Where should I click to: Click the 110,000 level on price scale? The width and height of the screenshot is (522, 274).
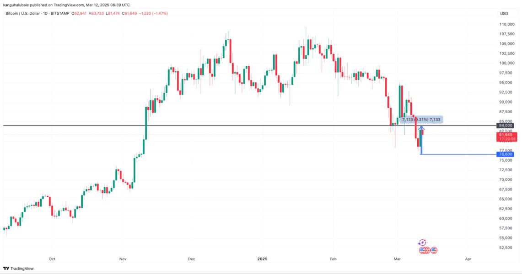coord(507,24)
